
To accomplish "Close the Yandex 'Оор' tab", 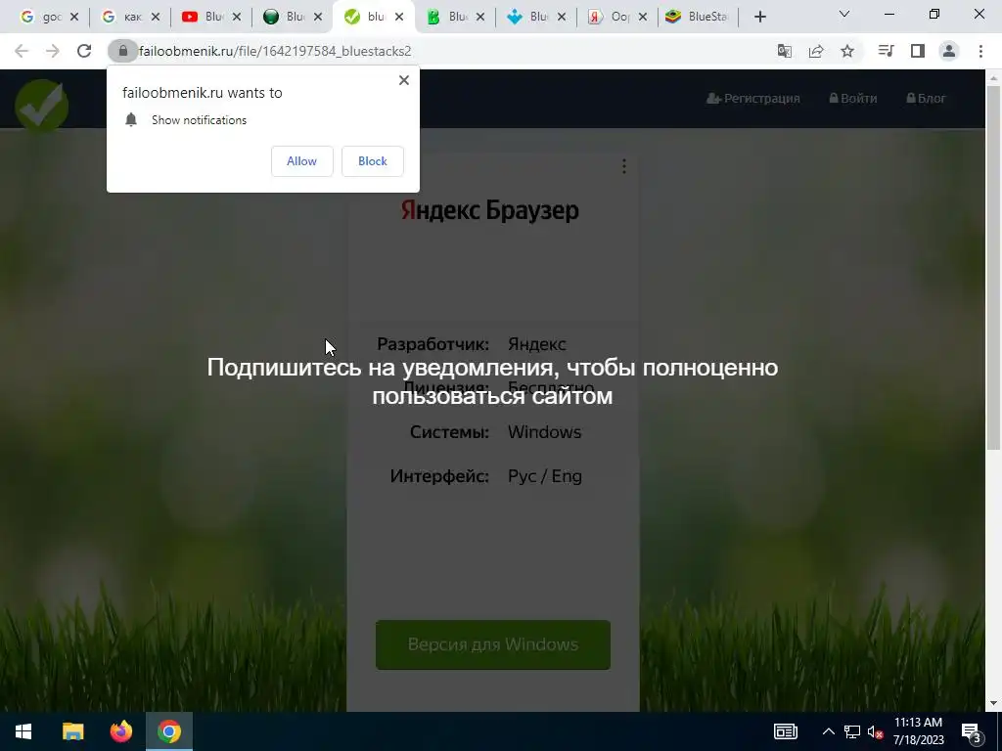I will (642, 18).
